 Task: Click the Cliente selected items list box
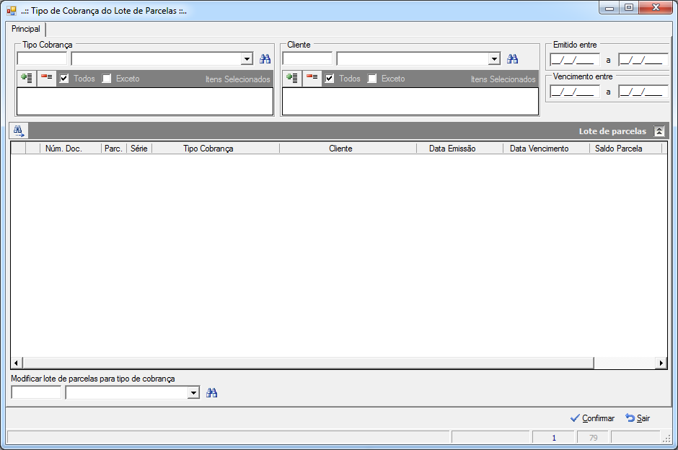[410, 101]
